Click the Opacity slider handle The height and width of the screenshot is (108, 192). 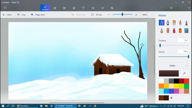(188, 57)
